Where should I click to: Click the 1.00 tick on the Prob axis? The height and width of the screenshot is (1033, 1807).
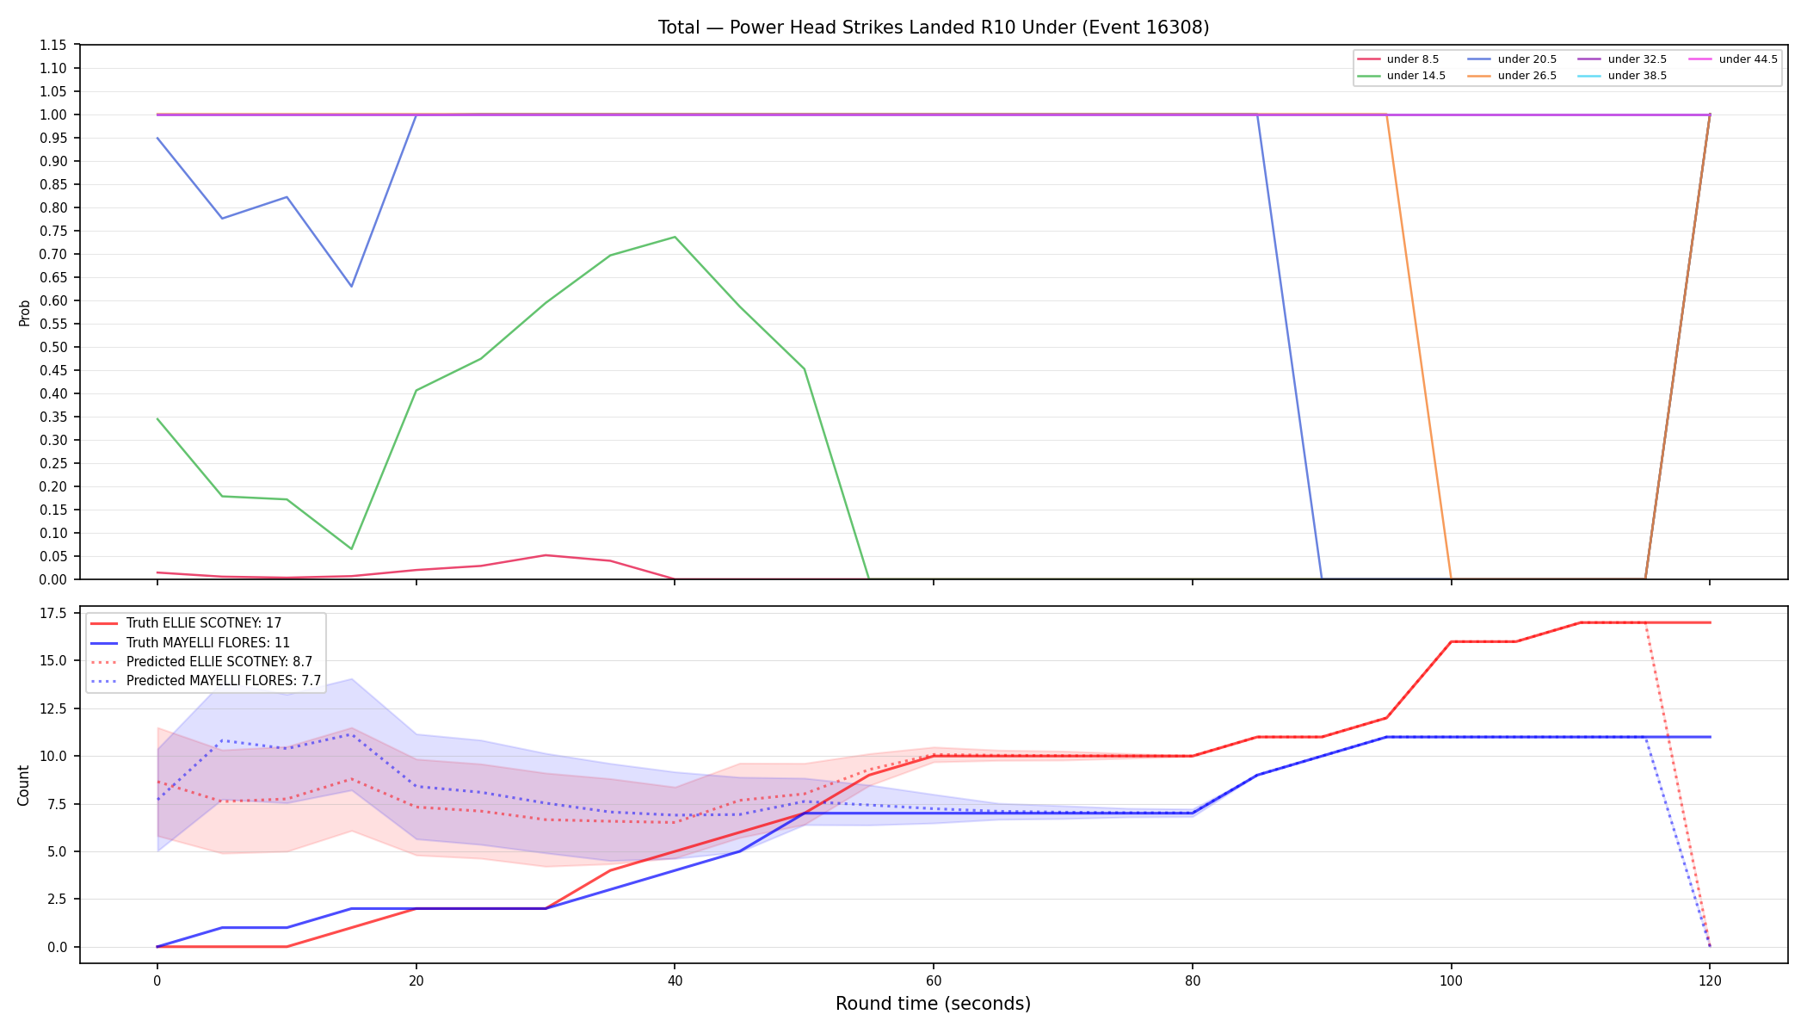click(x=54, y=115)
